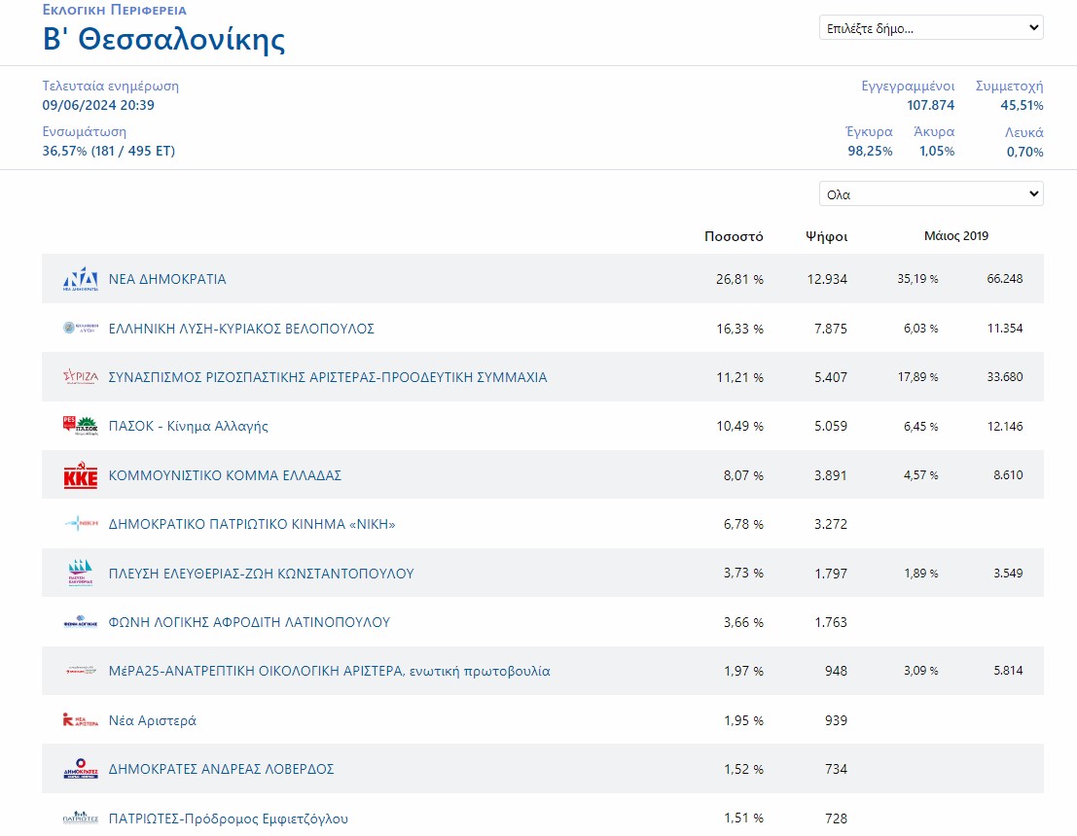Image resolution: width=1077 pixels, height=836 pixels.
Task: Click the Φωνή Λογικής party logo
Action: click(x=81, y=623)
